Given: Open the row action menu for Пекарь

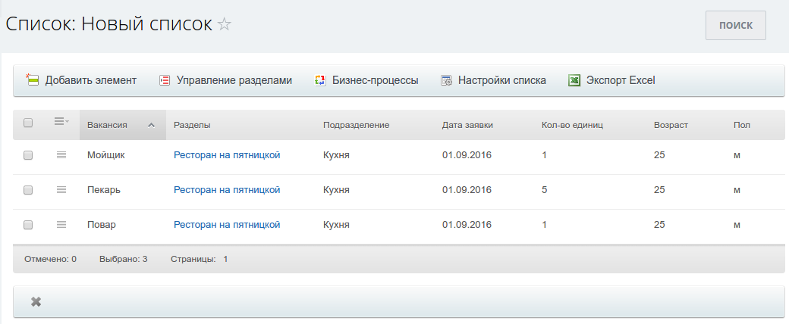Looking at the screenshot, I should [x=61, y=190].
